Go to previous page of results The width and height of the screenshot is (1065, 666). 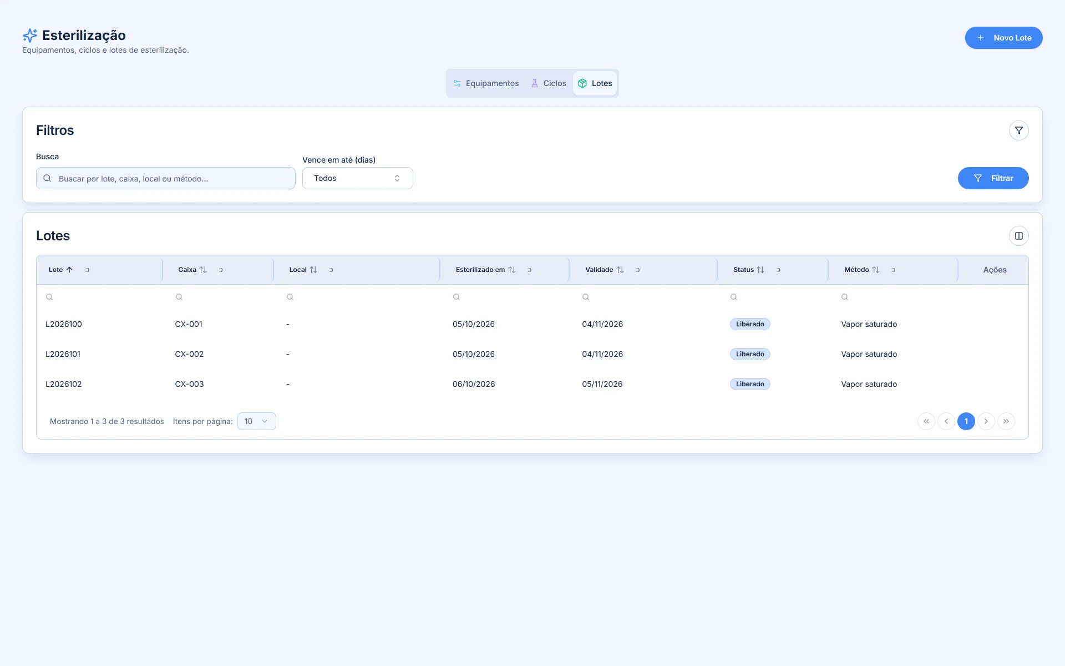pyautogui.click(x=946, y=421)
